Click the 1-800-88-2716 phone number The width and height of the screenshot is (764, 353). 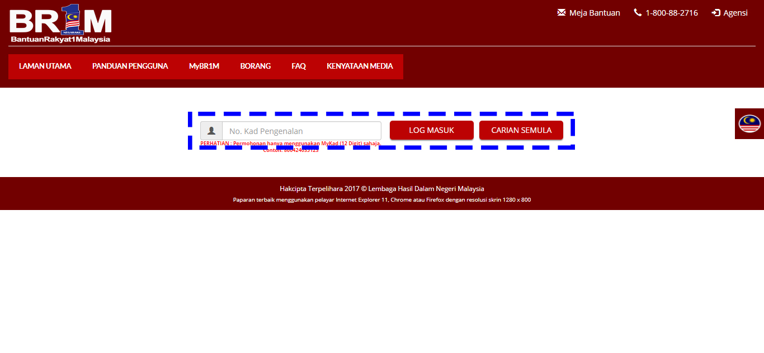[672, 13]
